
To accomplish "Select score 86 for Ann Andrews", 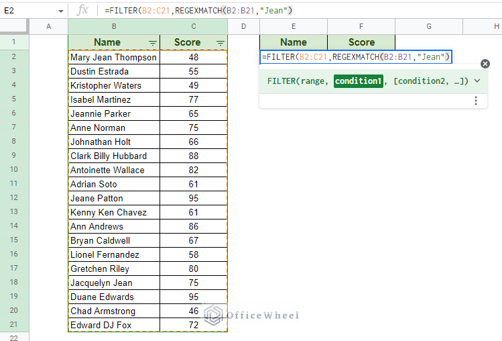I will point(194,226).
